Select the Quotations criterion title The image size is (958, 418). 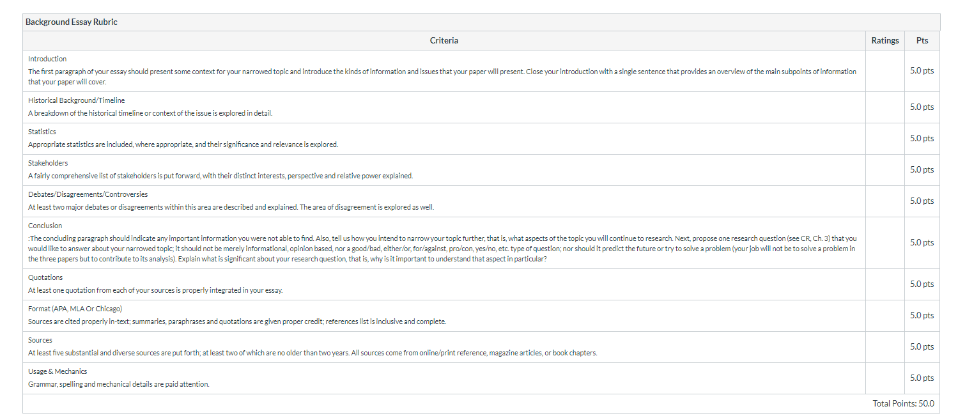point(45,277)
